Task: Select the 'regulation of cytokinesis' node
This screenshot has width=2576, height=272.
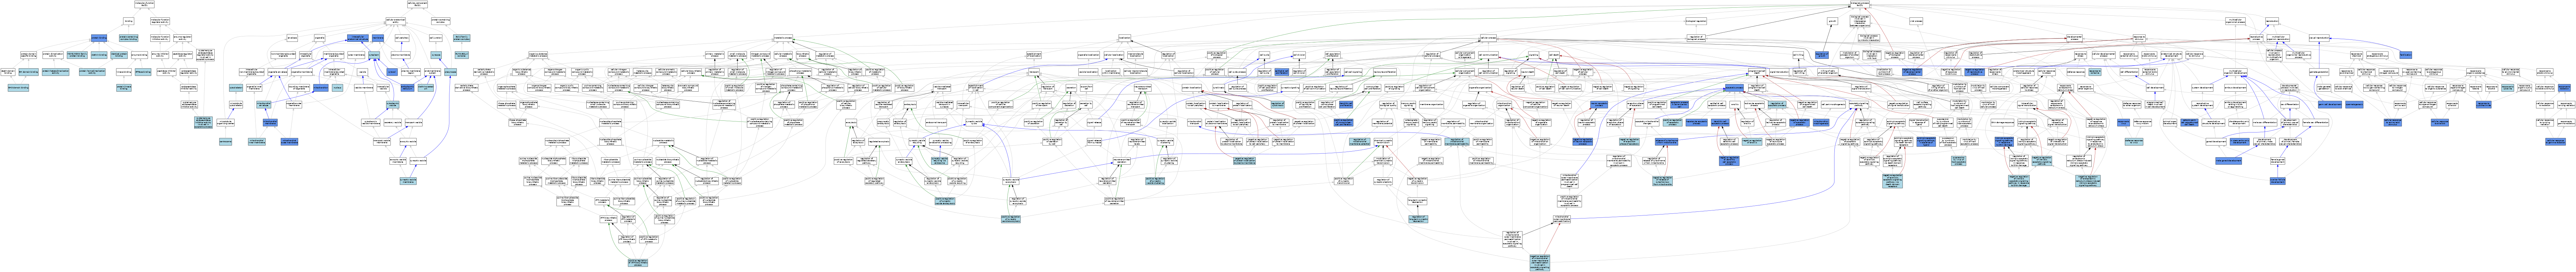Action: tap(1278, 105)
